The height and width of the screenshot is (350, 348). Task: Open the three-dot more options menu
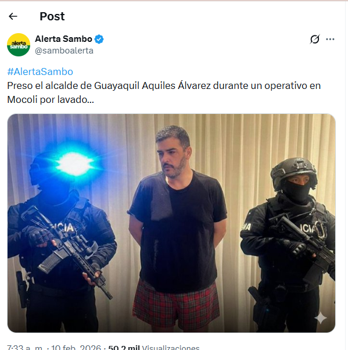tap(330, 40)
